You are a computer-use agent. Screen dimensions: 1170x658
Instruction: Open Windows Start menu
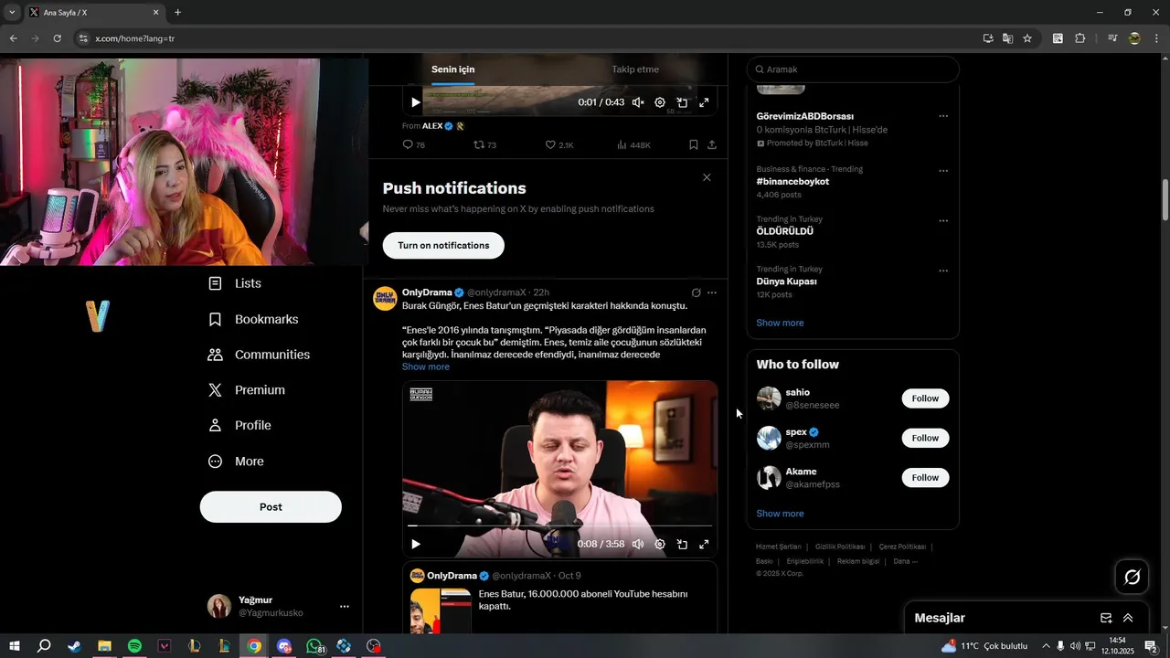click(14, 646)
